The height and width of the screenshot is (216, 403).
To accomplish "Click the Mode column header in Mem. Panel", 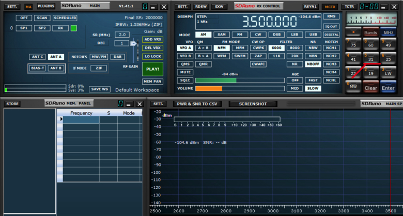I will click(129, 113).
